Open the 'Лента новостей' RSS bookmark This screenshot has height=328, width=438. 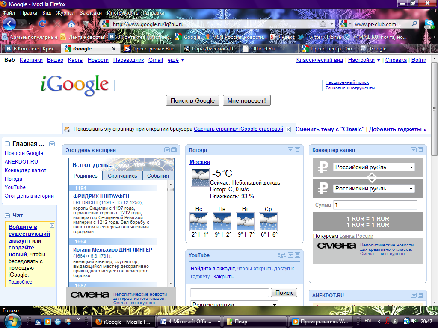[83, 37]
